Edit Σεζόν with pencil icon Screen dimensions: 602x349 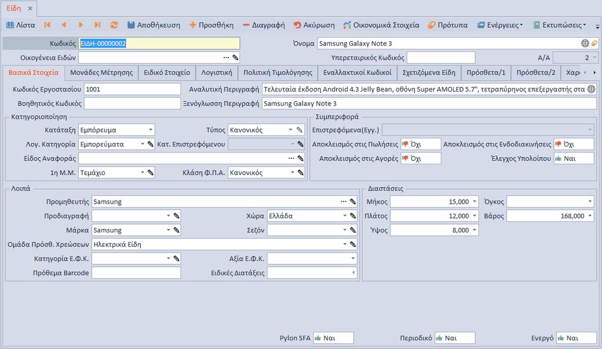353,230
